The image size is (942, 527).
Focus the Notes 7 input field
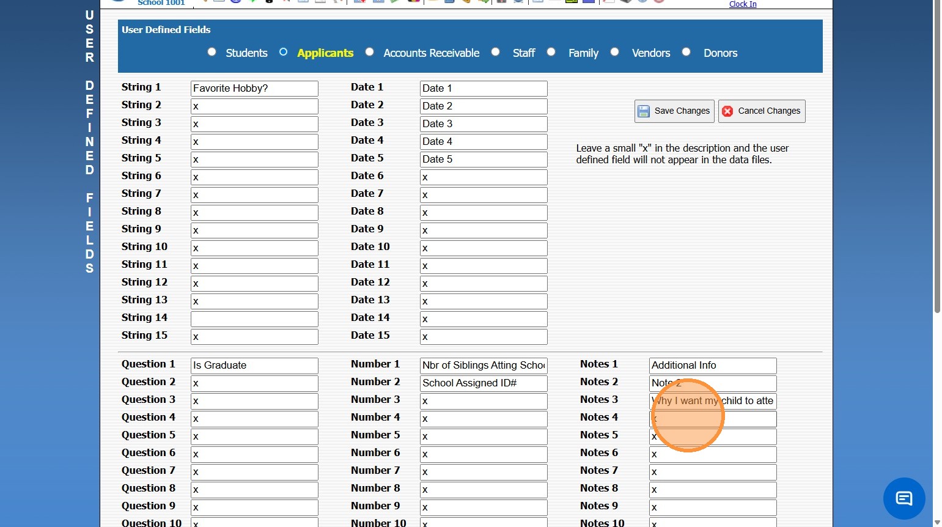pos(713,472)
